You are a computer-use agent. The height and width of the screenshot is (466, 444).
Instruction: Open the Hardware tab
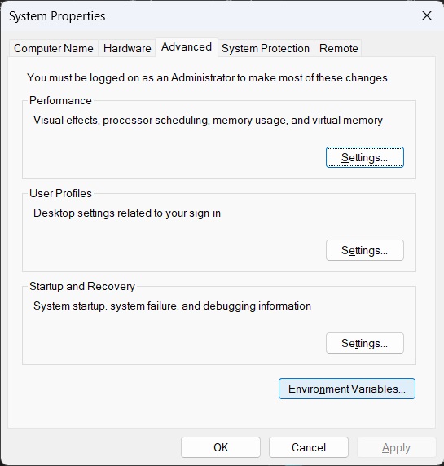pyautogui.click(x=127, y=48)
